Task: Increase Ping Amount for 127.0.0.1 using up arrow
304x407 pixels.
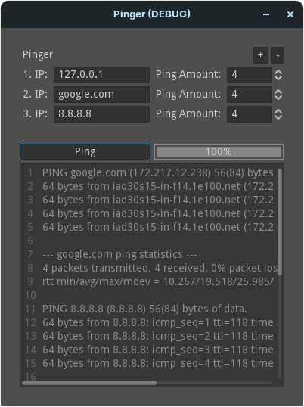Action: click(x=278, y=72)
